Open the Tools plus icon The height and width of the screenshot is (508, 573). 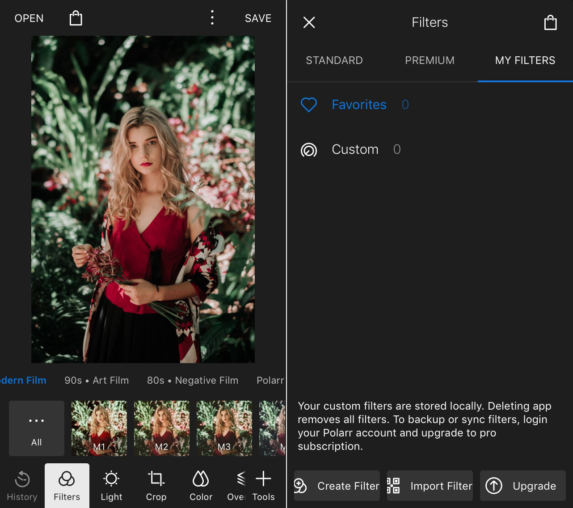click(x=264, y=486)
